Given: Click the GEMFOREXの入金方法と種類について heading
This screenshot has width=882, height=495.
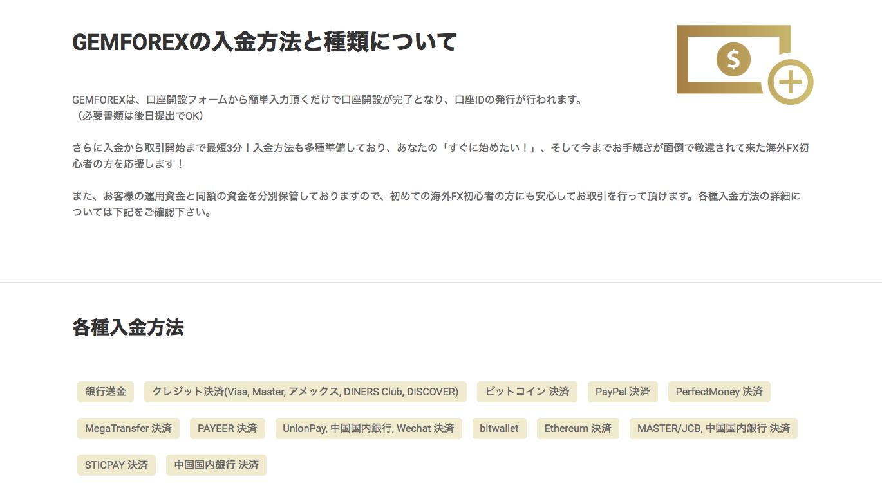Looking at the screenshot, I should (265, 42).
